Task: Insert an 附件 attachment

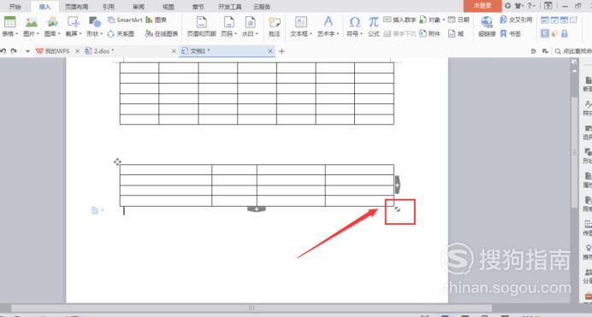Action: pyautogui.click(x=430, y=34)
